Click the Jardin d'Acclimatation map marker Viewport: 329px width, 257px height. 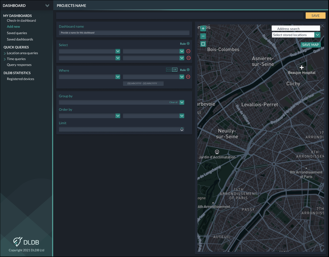(x=217, y=152)
